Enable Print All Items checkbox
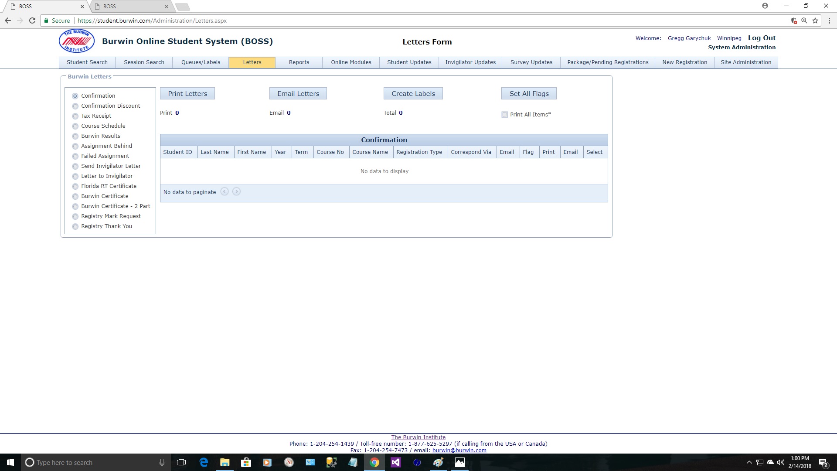This screenshot has height=471, width=837. 504,114
